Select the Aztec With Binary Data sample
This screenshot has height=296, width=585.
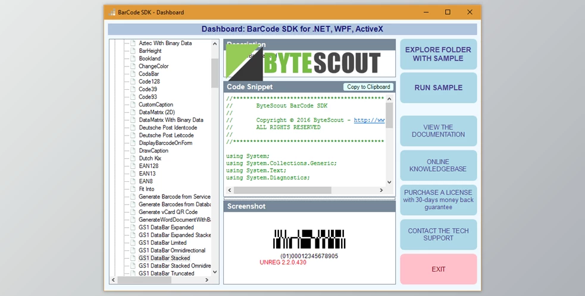pos(165,43)
